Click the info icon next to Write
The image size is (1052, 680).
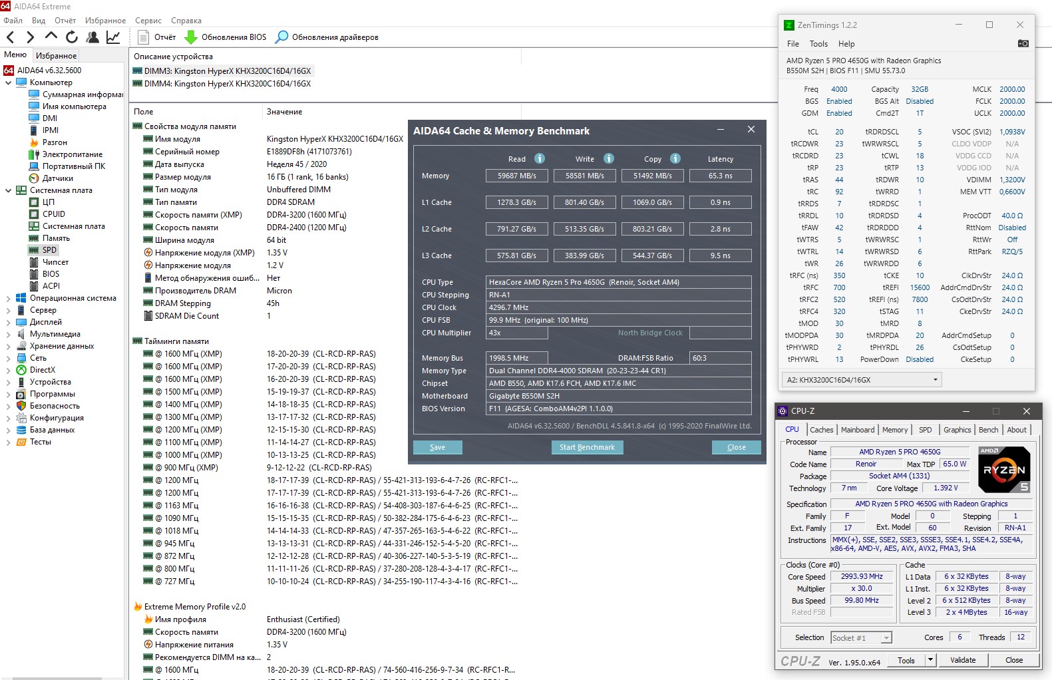point(609,158)
